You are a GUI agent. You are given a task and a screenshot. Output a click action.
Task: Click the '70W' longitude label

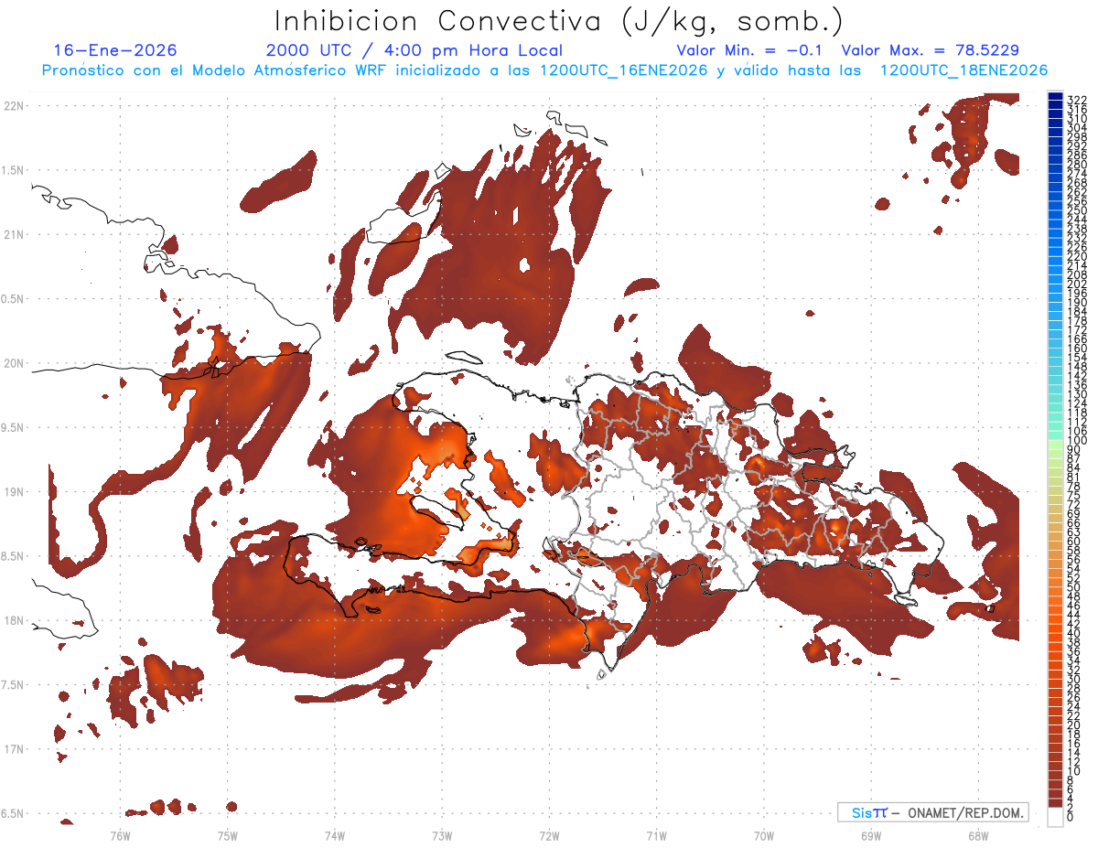point(764,835)
